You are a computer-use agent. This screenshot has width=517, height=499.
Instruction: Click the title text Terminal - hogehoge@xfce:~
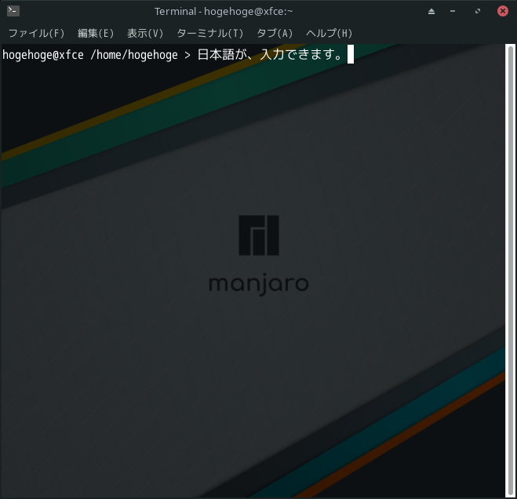(x=224, y=12)
